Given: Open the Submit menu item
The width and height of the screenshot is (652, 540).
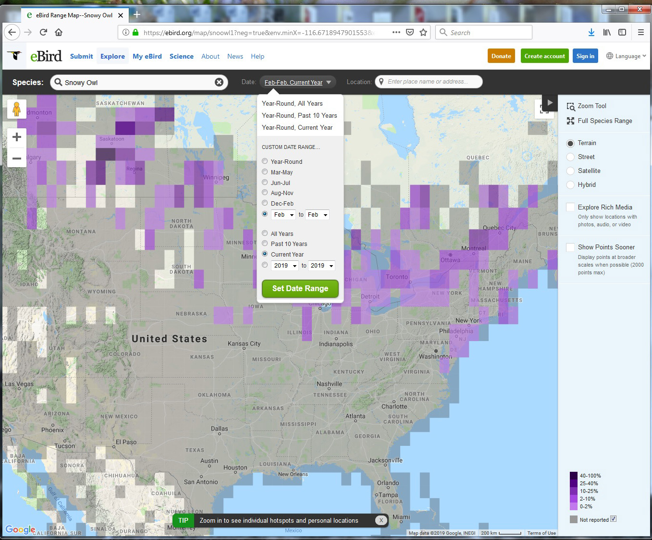Looking at the screenshot, I should click(x=81, y=56).
